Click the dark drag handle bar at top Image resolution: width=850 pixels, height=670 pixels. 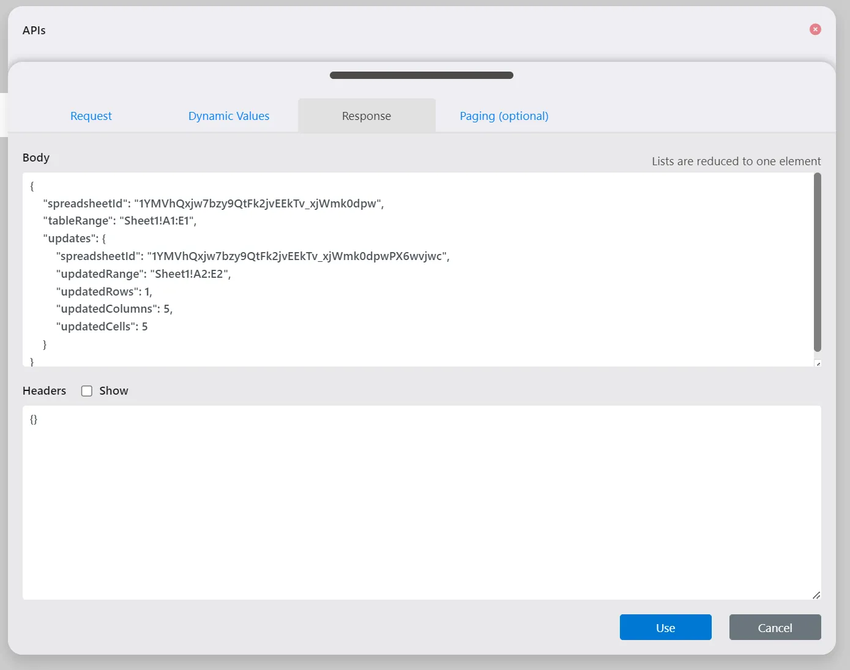point(422,75)
